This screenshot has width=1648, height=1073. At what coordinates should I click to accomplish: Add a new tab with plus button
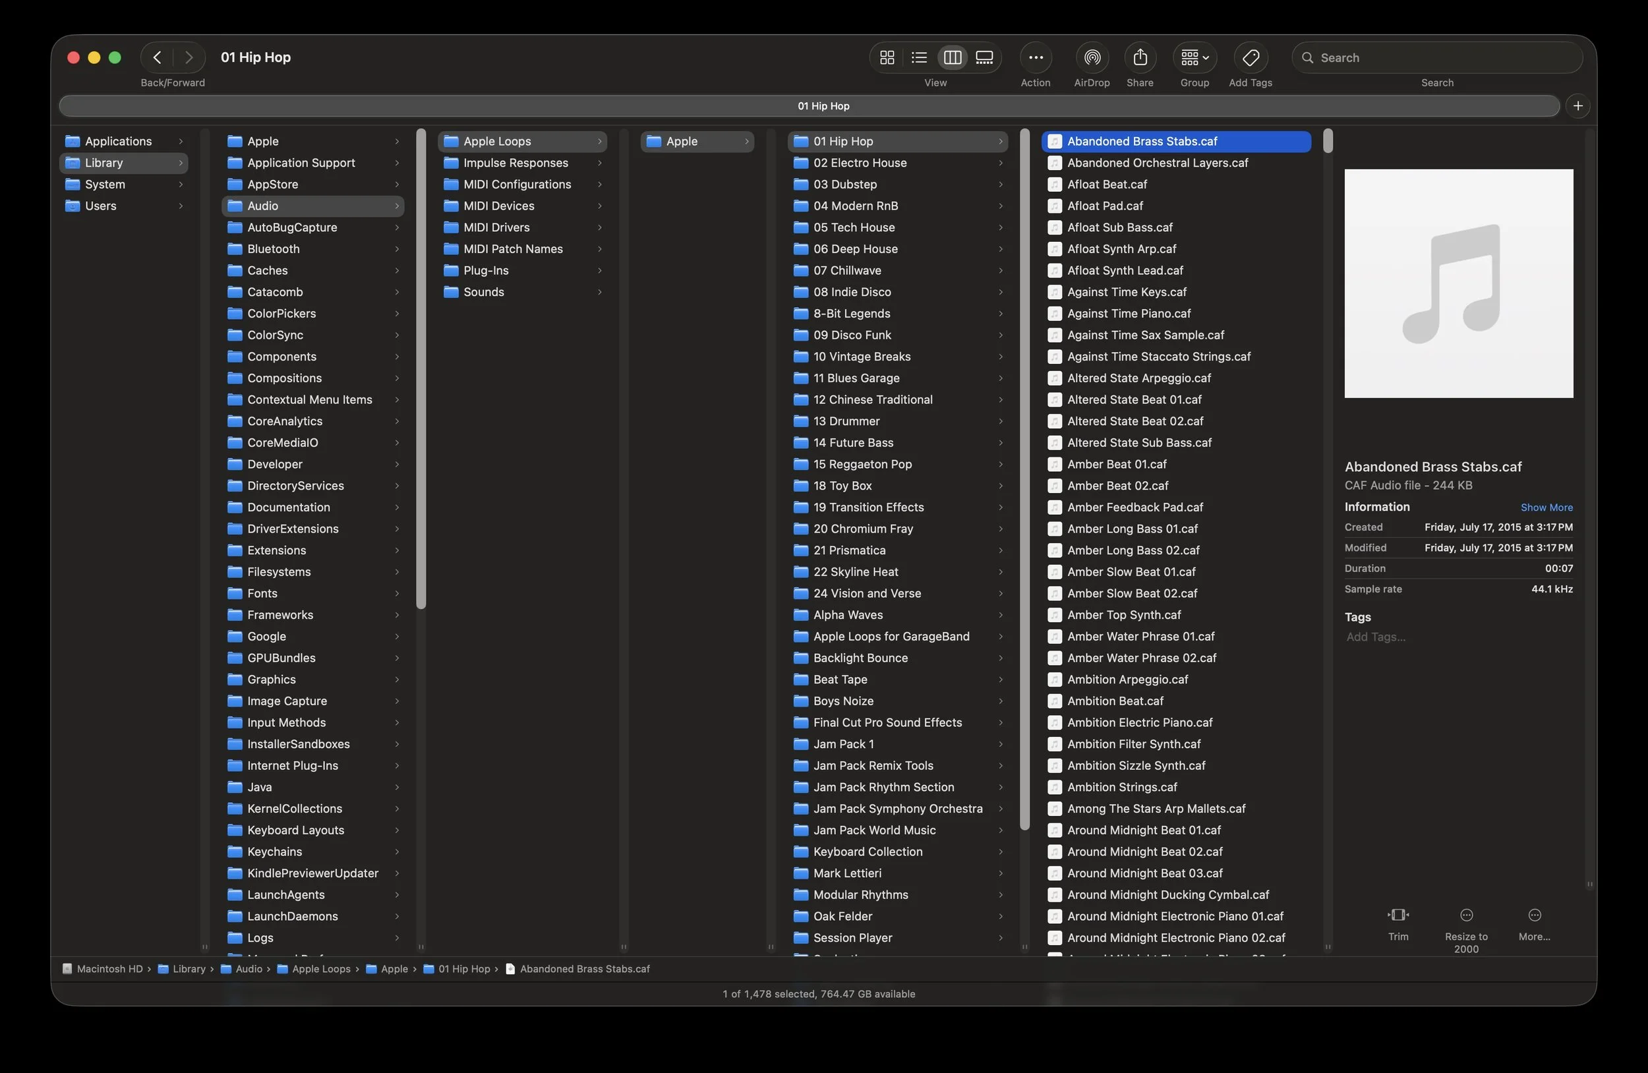click(x=1577, y=106)
